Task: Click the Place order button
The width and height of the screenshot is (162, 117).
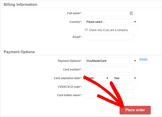Action: [x=135, y=110]
